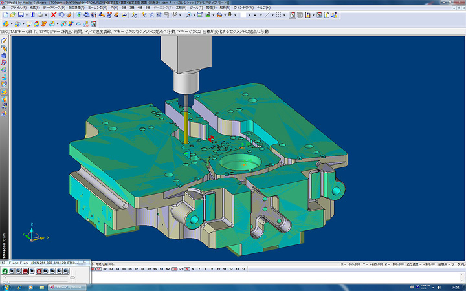Open the ヘルプ(H) menu

[264, 8]
